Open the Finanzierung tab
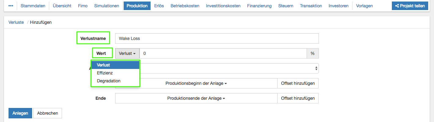Screen dimensions: 434x122 click(259, 6)
